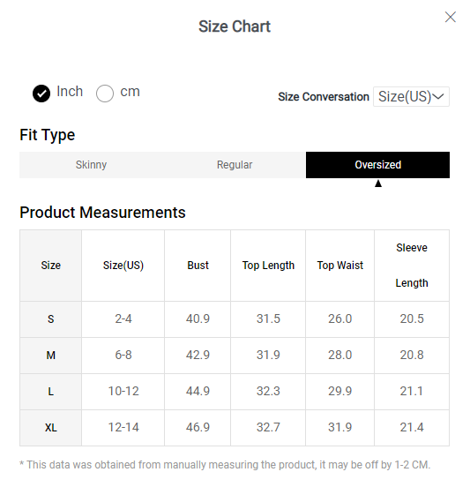
Task: Click the S size row label
Action: pos(51,319)
